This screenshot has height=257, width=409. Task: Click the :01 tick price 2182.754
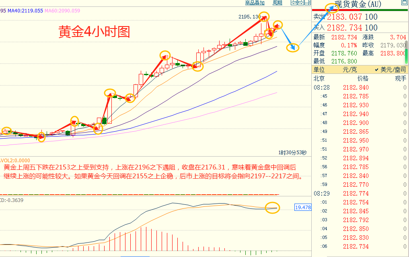point(356,202)
